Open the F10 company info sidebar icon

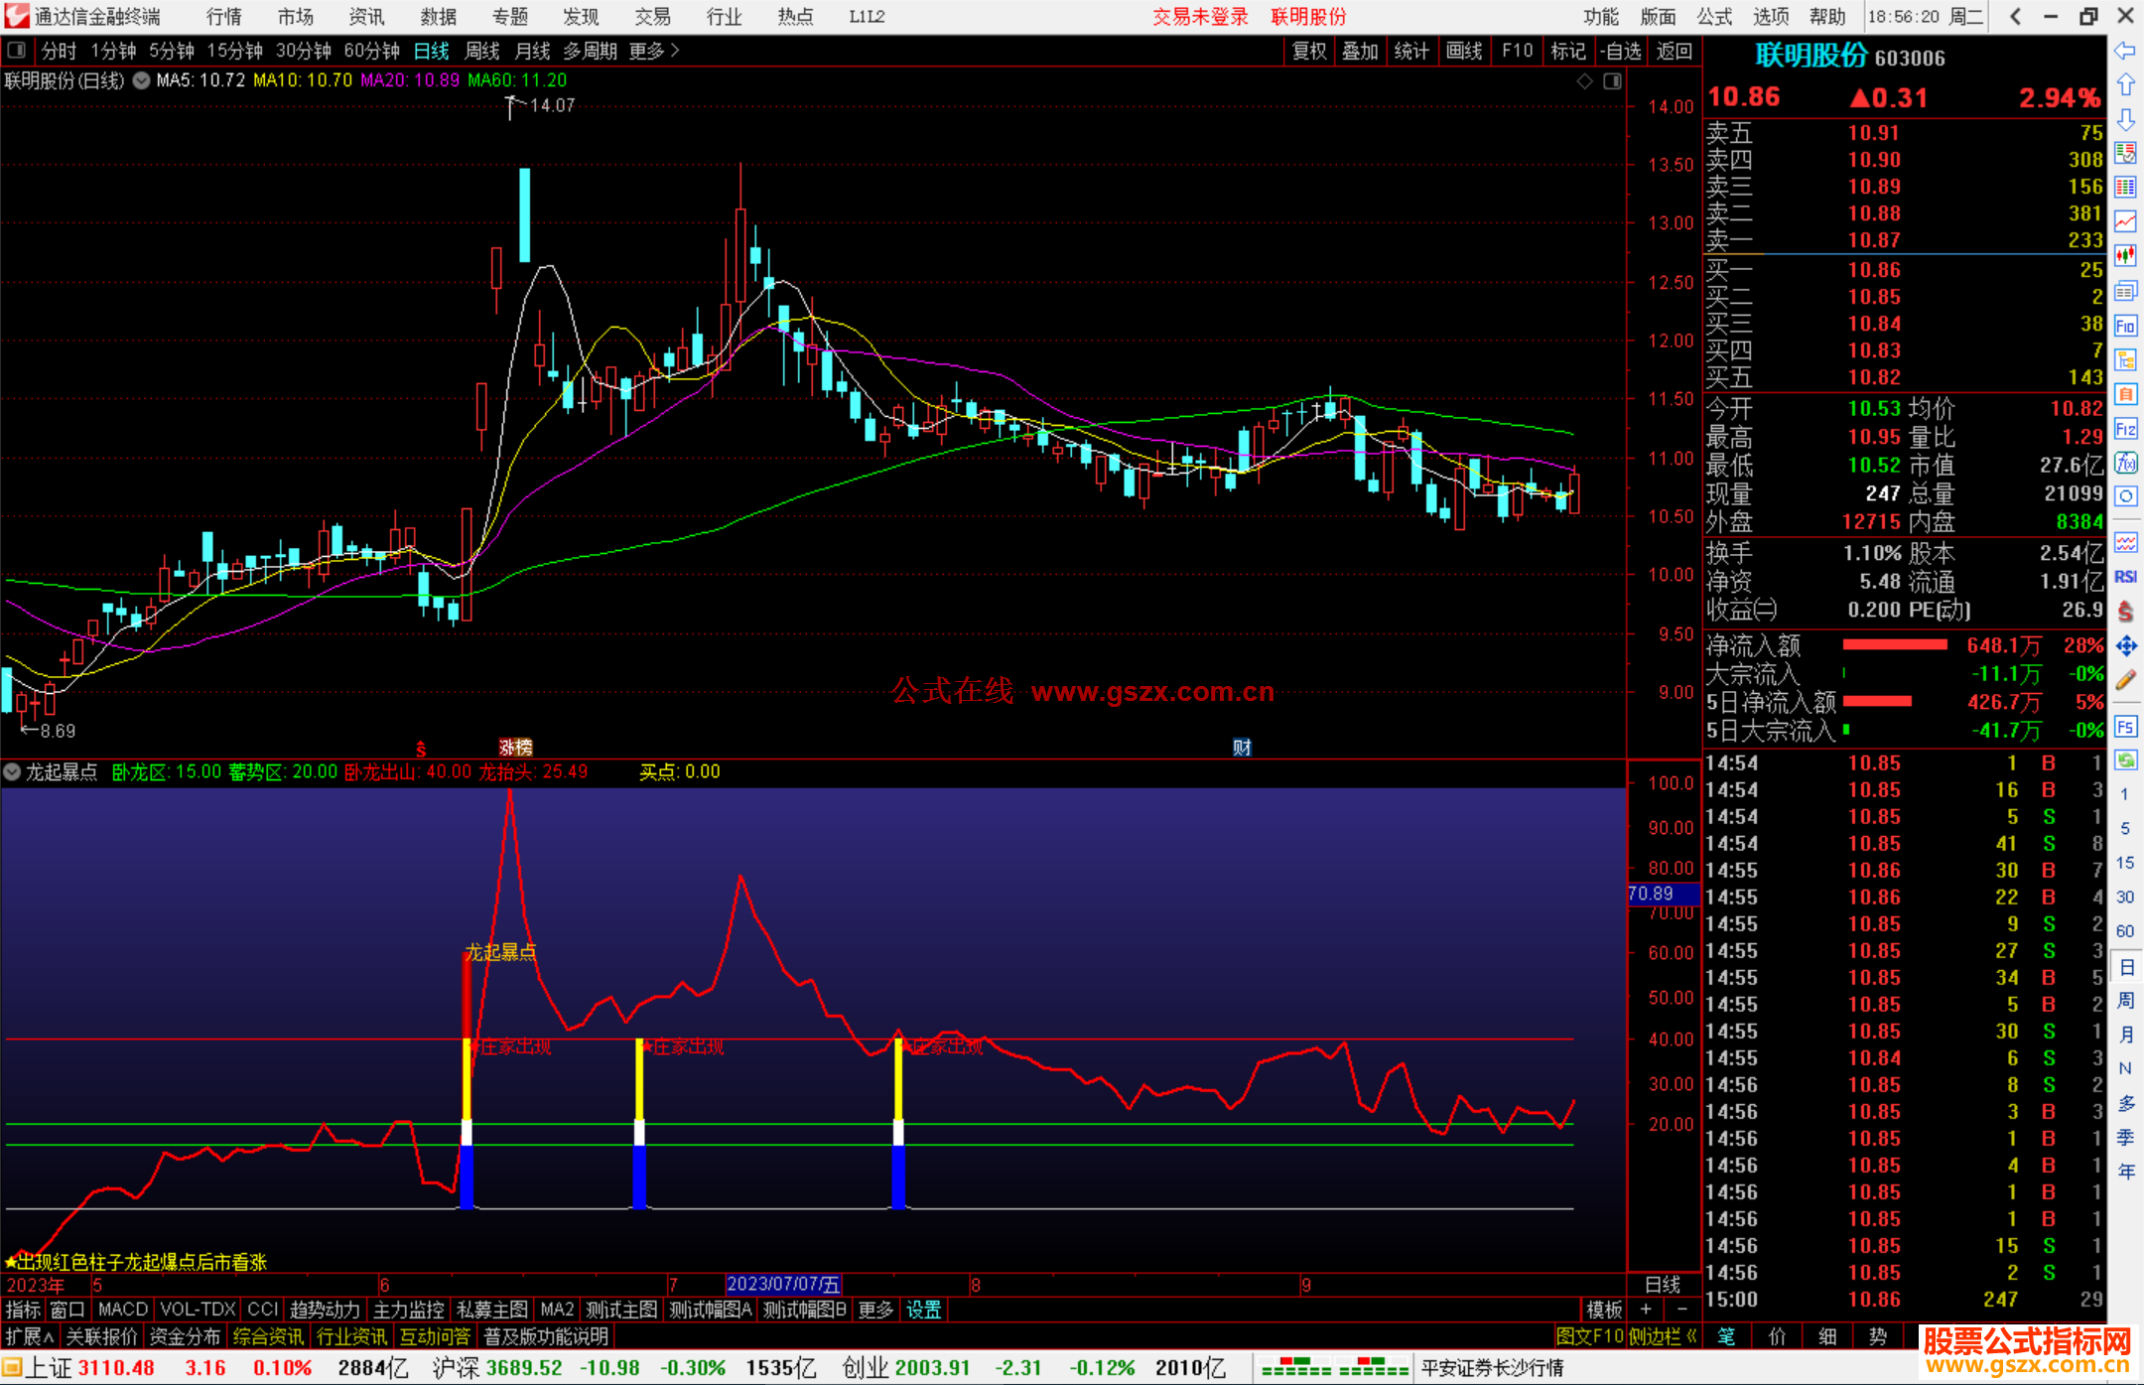[2125, 326]
